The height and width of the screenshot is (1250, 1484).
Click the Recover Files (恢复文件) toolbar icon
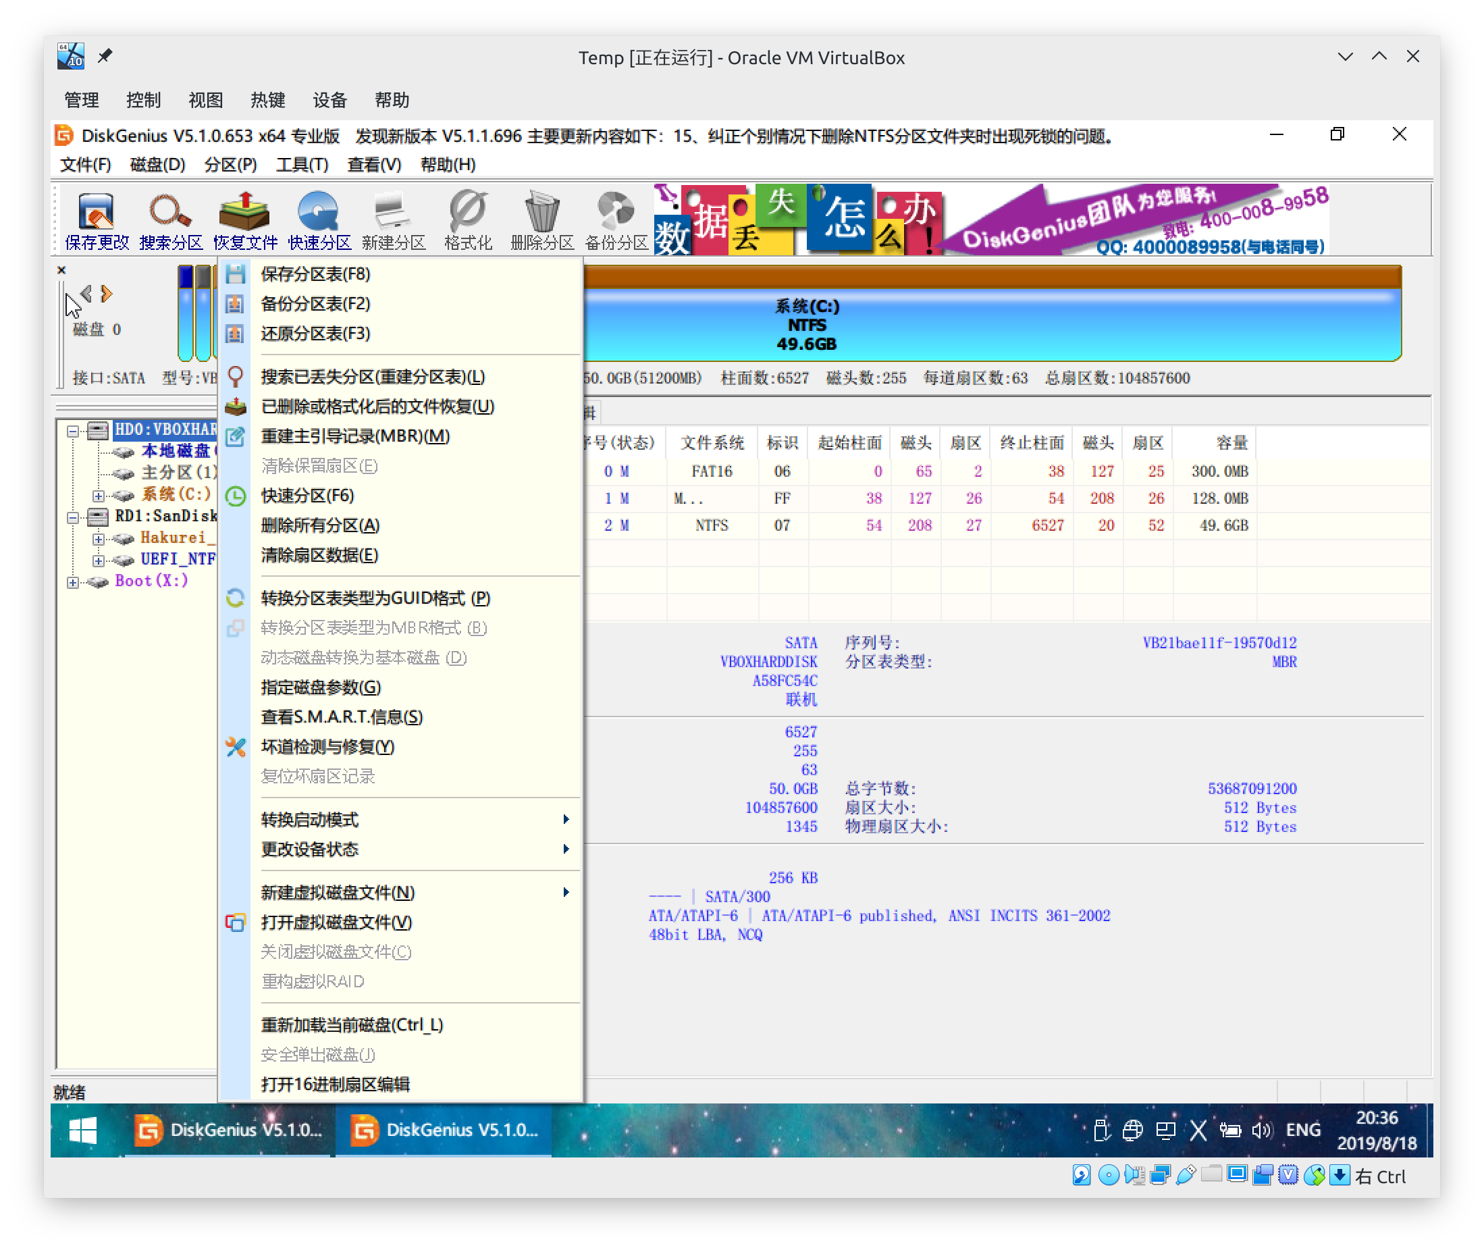tap(245, 220)
